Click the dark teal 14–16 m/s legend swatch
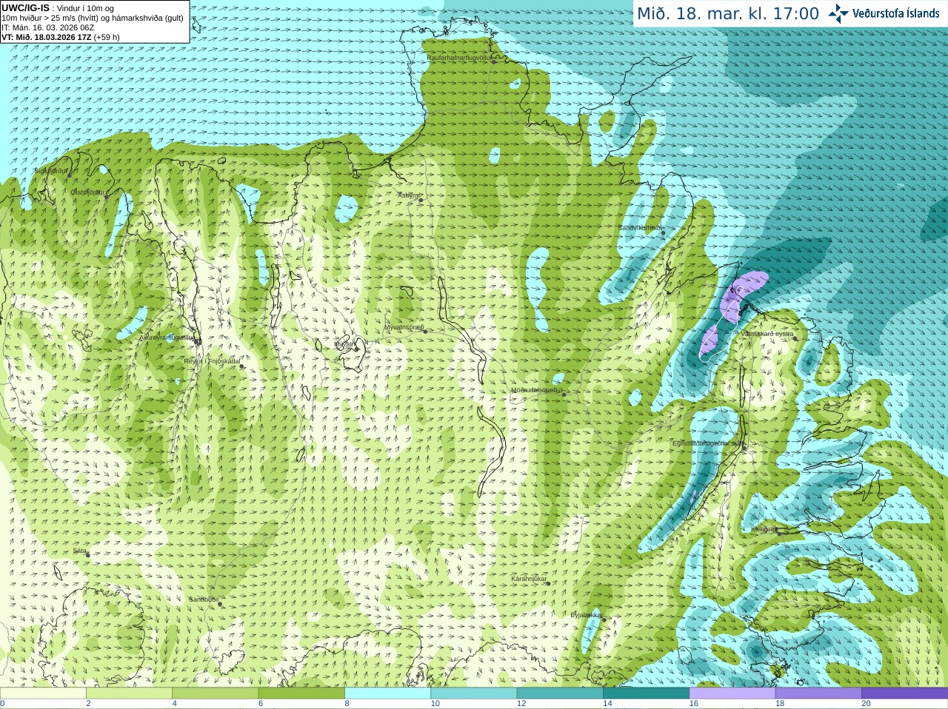Image resolution: width=948 pixels, height=709 pixels. coord(646,693)
